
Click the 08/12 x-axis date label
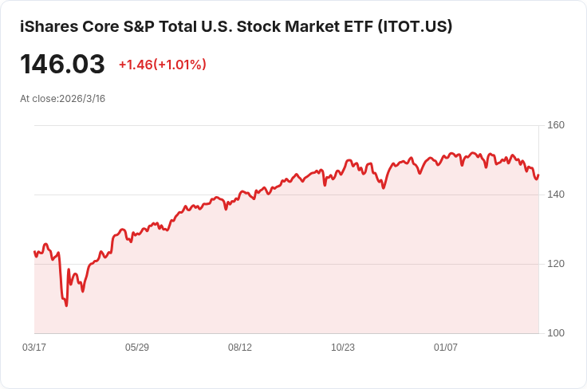pos(240,348)
